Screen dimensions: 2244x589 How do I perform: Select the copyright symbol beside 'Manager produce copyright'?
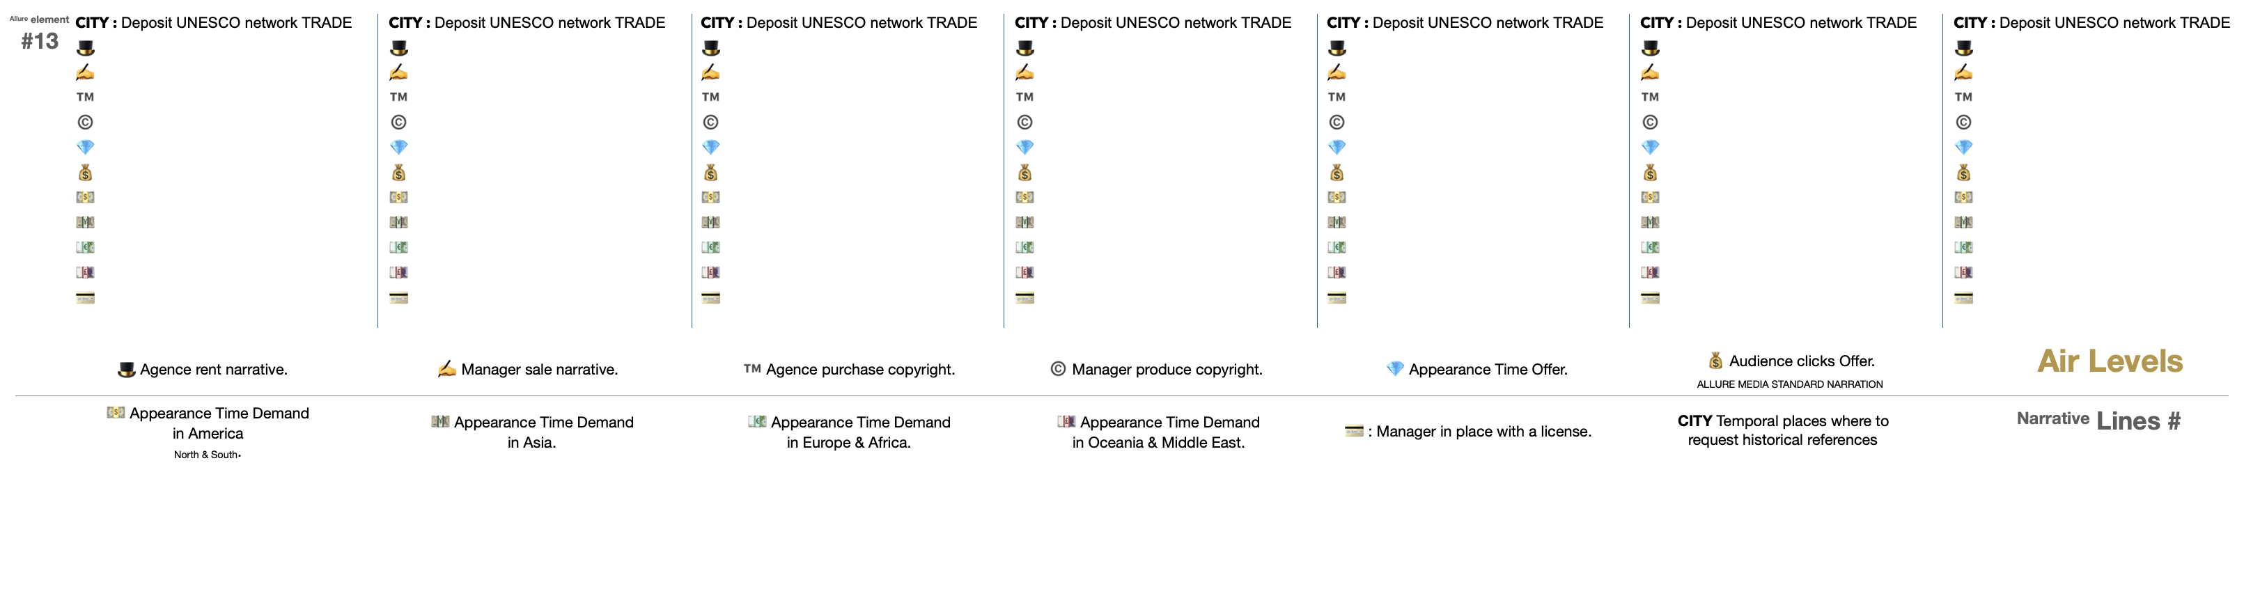1057,370
